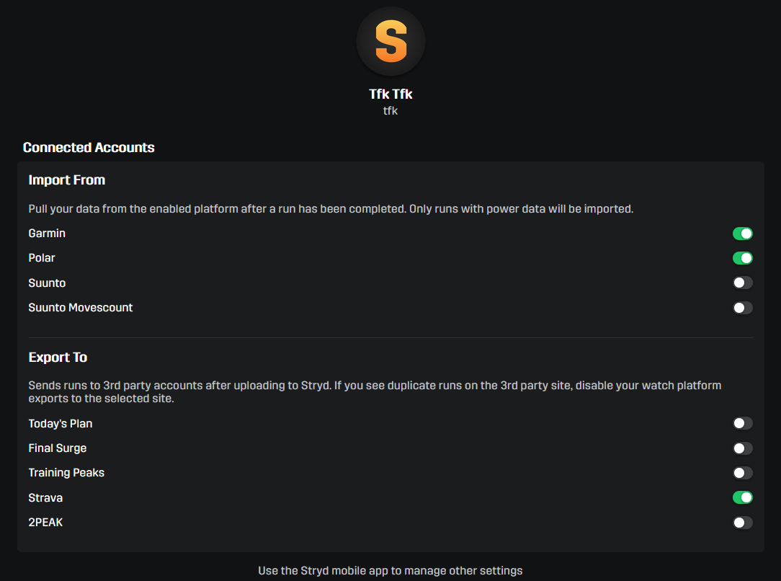Viewport: 781px width, 581px height.
Task: Click the Training Peaks label
Action: pyautogui.click(x=66, y=473)
